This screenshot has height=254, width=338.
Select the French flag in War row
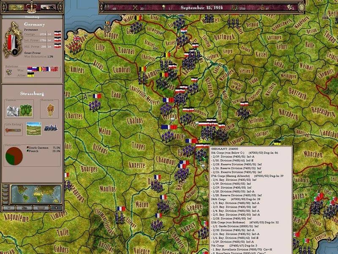(49, 69)
